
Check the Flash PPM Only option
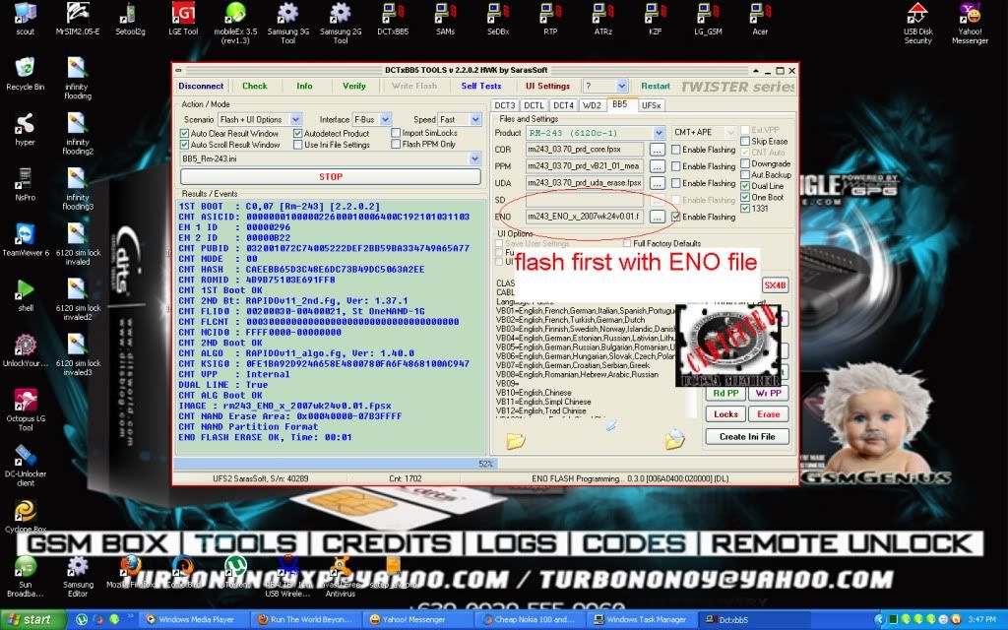(x=396, y=144)
